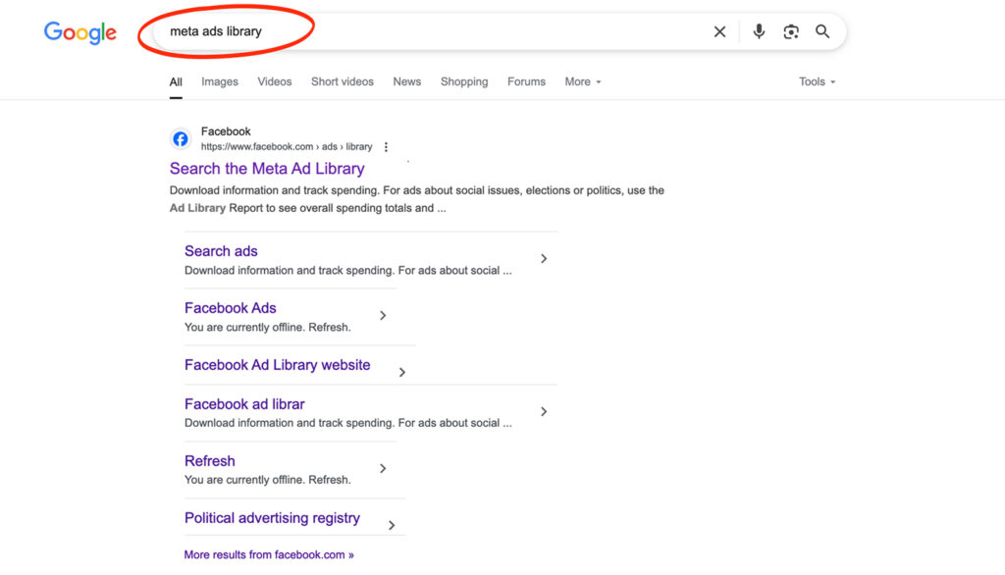Open the Facebook Ad Library website link
This screenshot has height=575, width=1005.
point(278,365)
